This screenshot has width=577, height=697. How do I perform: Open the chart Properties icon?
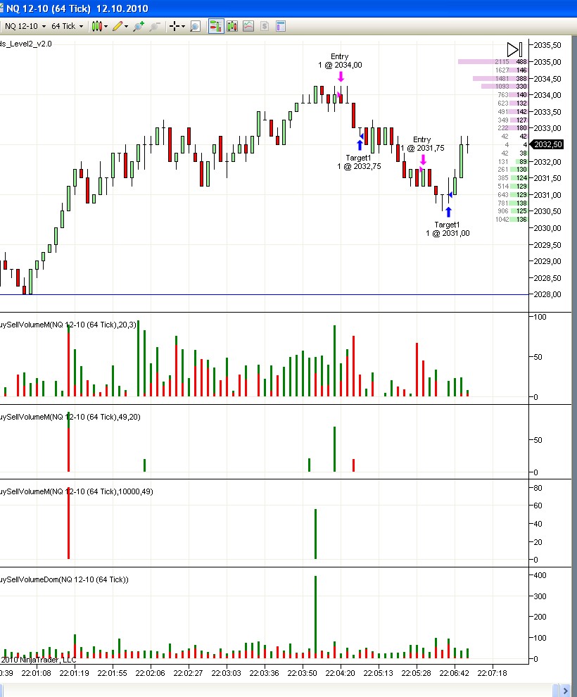pyautogui.click(x=281, y=26)
